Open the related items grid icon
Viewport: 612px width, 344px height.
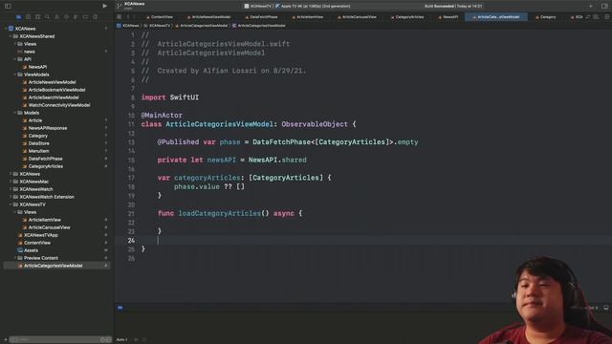pyautogui.click(x=119, y=17)
